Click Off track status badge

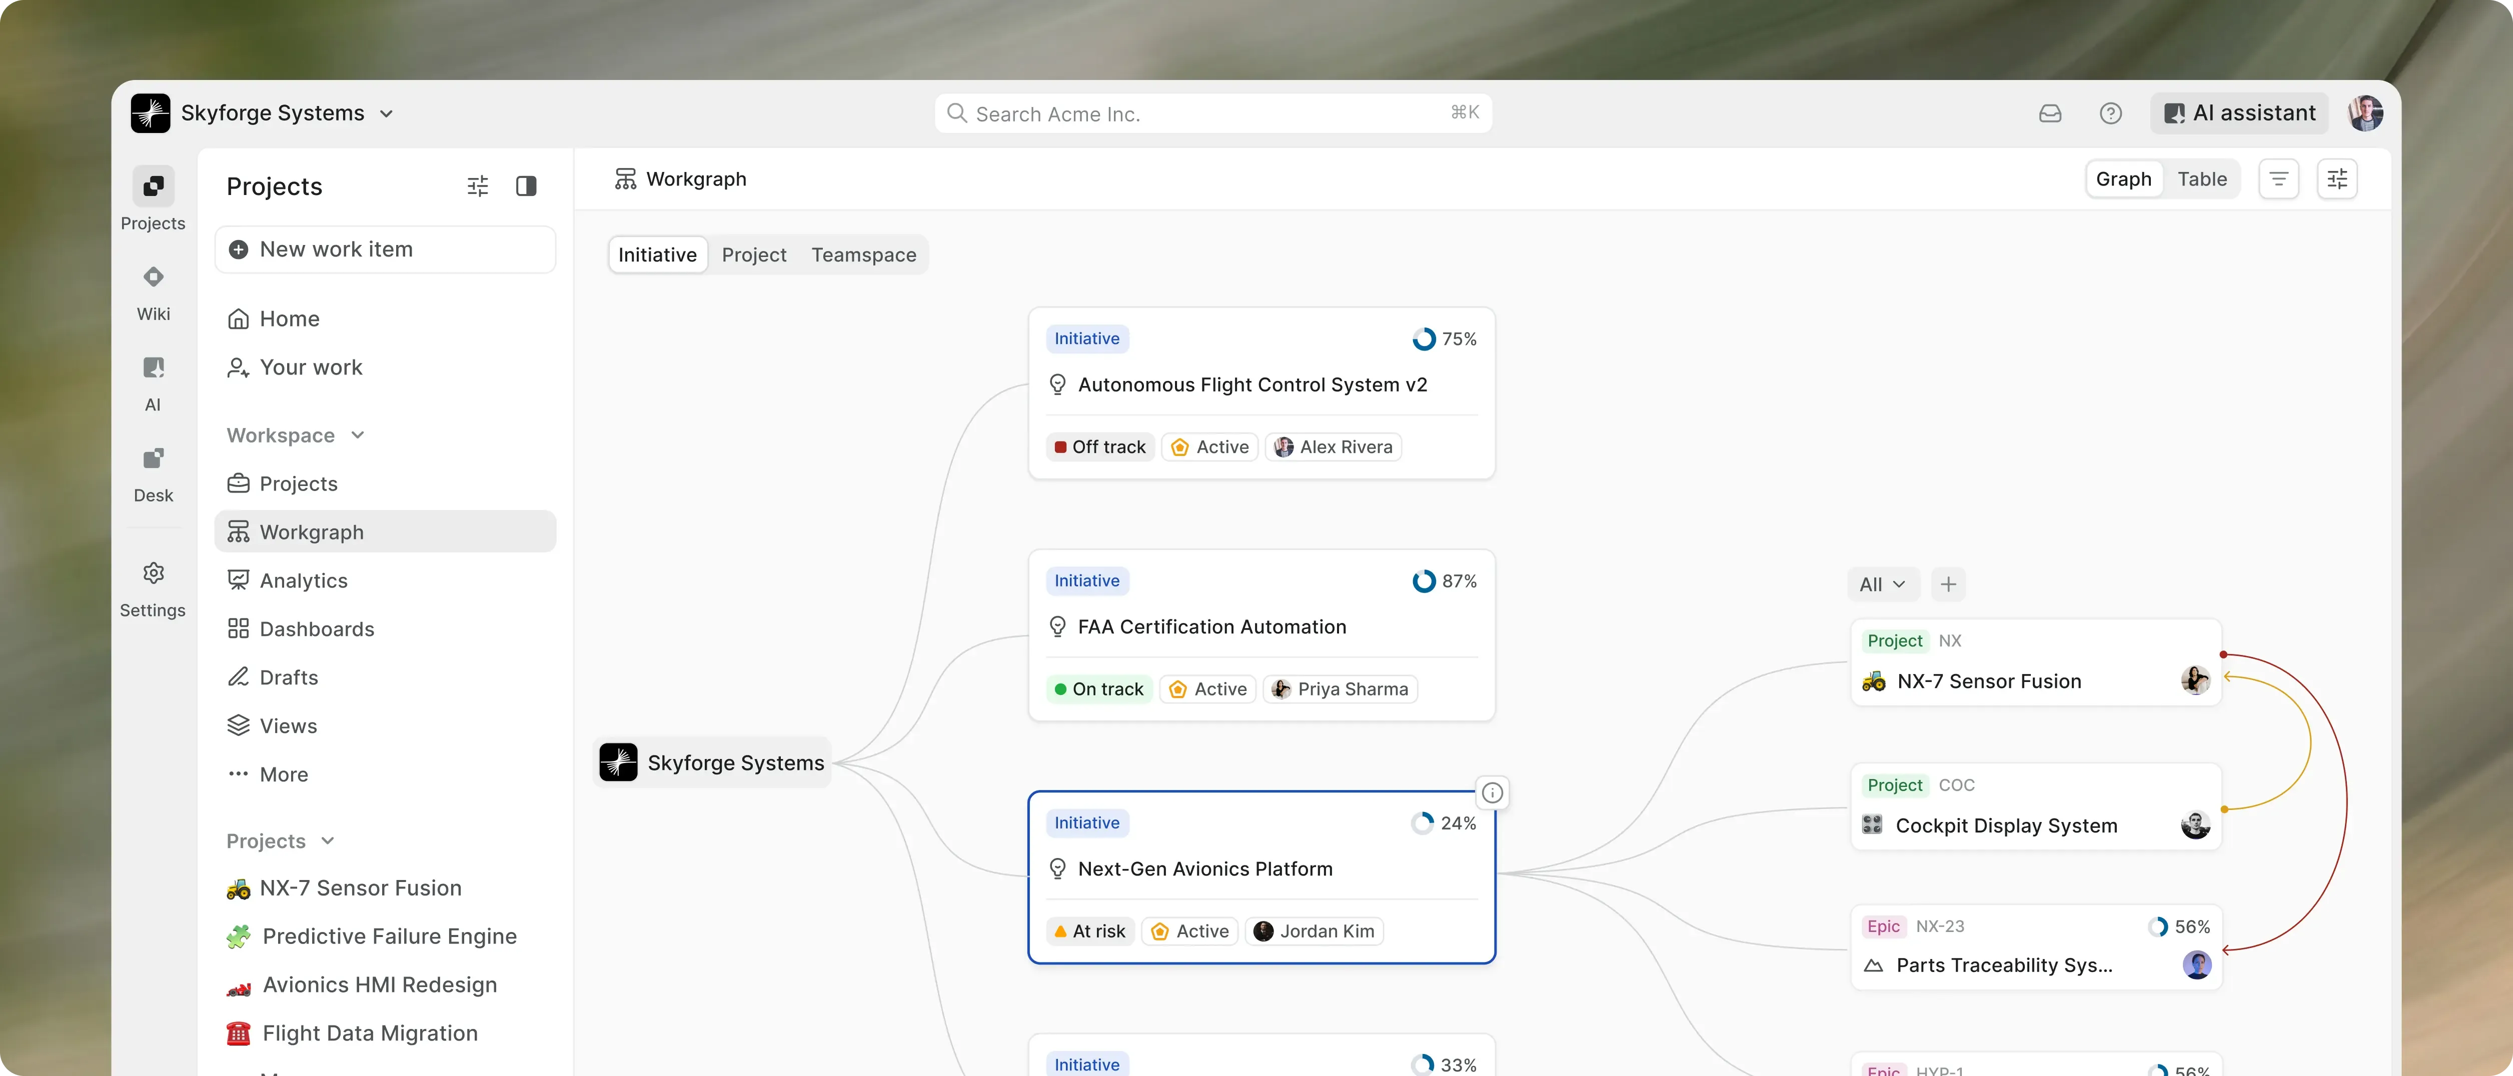[1100, 447]
